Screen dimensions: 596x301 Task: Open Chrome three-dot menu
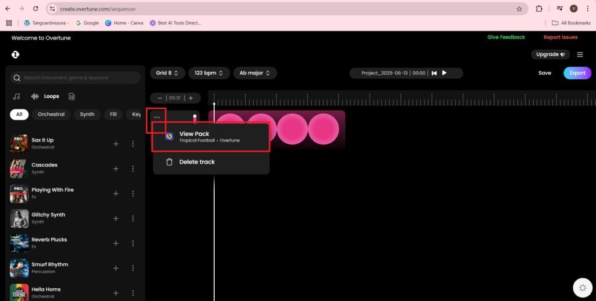tap(588, 9)
